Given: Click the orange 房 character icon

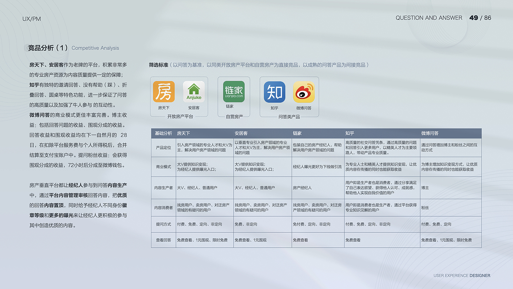Looking at the screenshot, I should (164, 92).
